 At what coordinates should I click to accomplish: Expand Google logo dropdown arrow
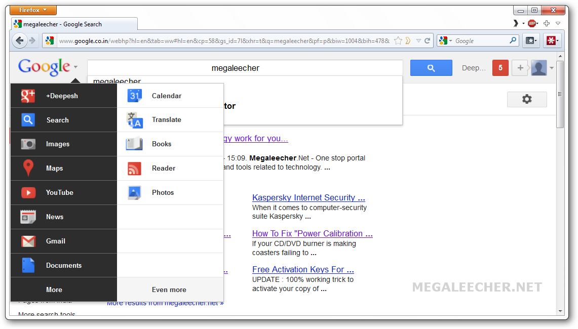point(75,67)
